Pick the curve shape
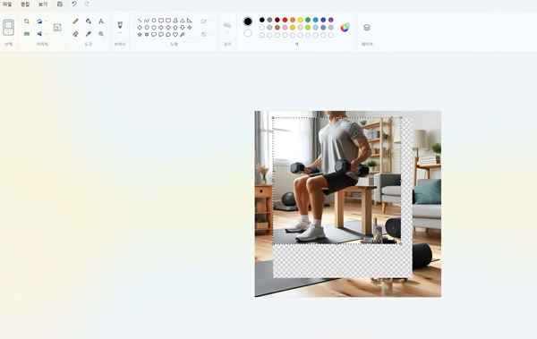This screenshot has height=339, width=537. tap(147, 21)
